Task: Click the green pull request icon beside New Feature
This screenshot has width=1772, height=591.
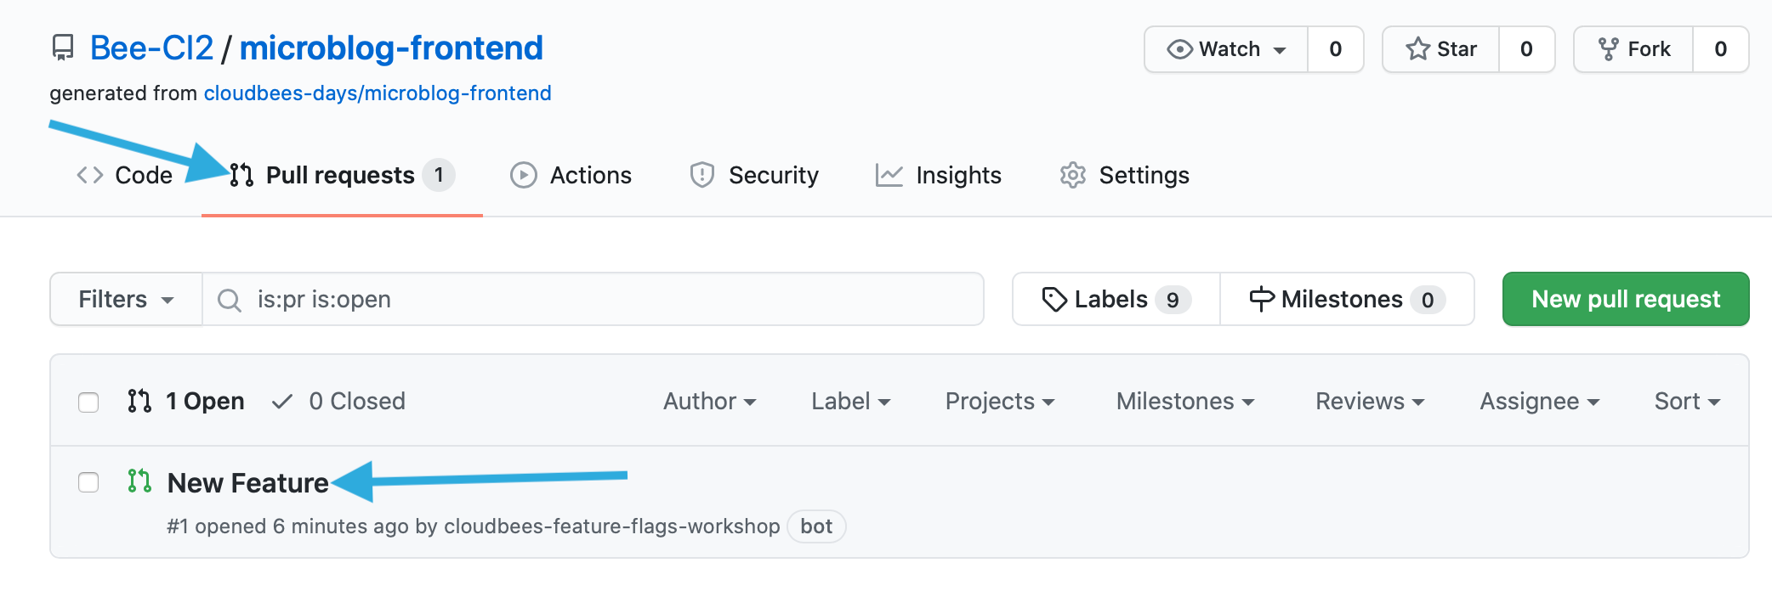Action: point(139,481)
